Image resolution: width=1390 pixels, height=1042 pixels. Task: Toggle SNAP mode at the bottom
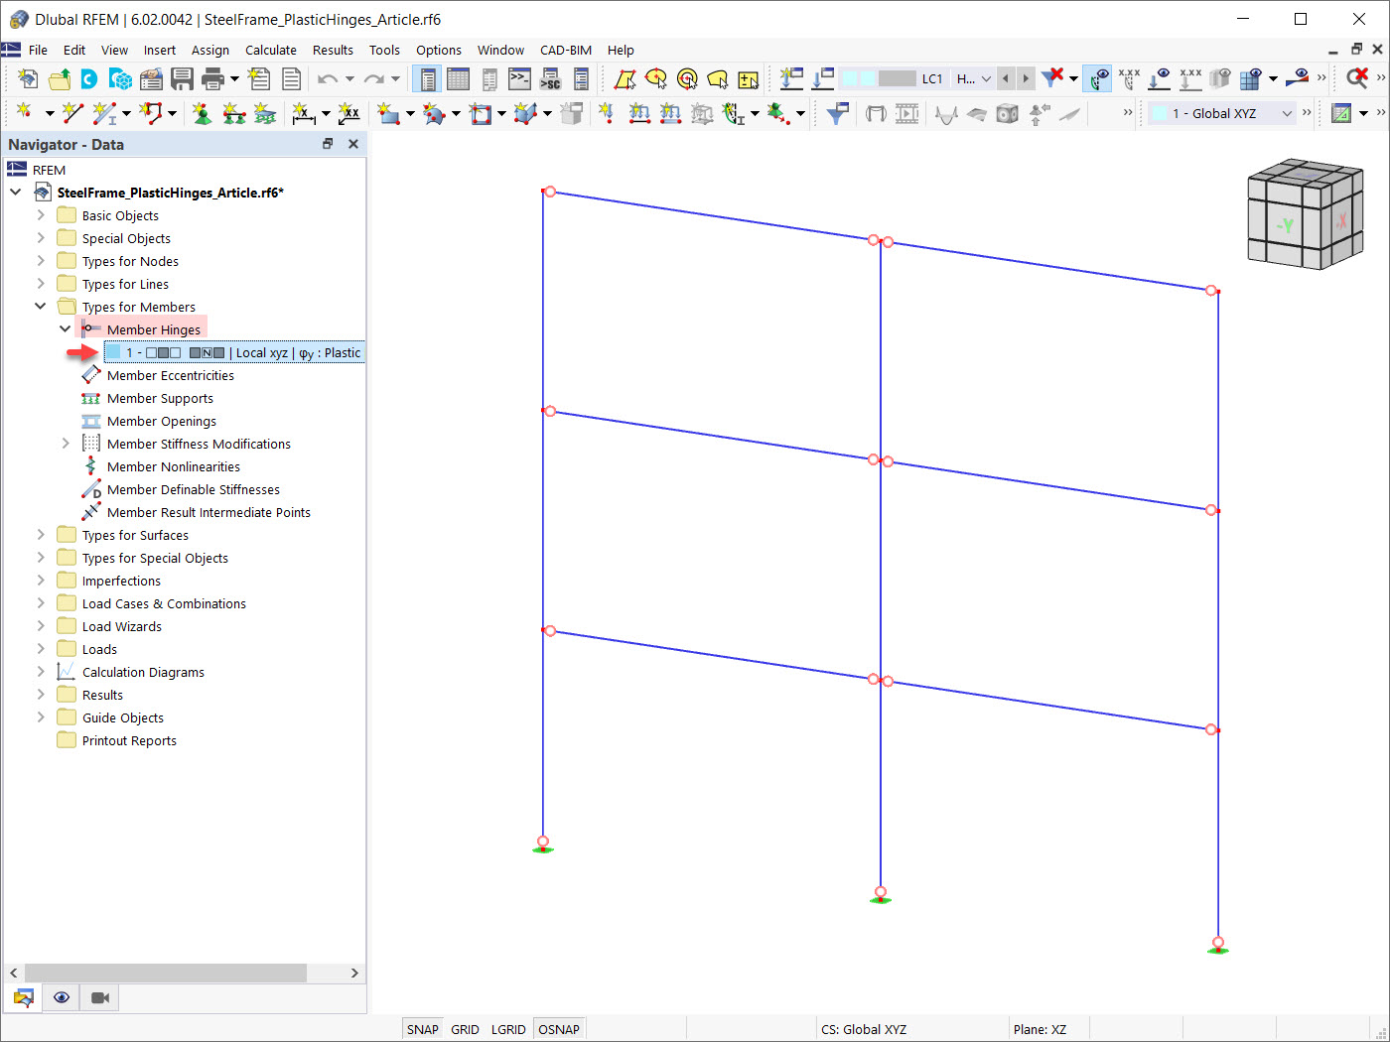point(422,1029)
